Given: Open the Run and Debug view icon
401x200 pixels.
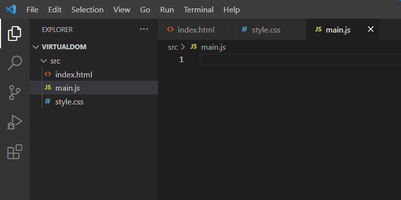Looking at the screenshot, I should [15, 122].
